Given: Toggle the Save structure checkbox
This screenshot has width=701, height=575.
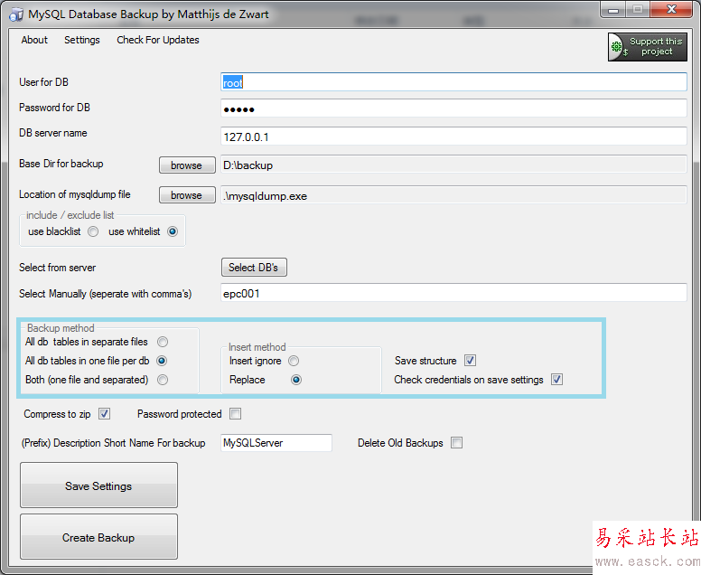Looking at the screenshot, I should point(470,360).
